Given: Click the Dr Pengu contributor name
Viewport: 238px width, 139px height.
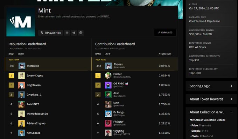Looking at the screenshot, I should 119,112.
